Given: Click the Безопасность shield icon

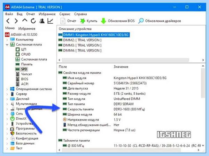Looking at the screenshot, I should pos(13,133).
